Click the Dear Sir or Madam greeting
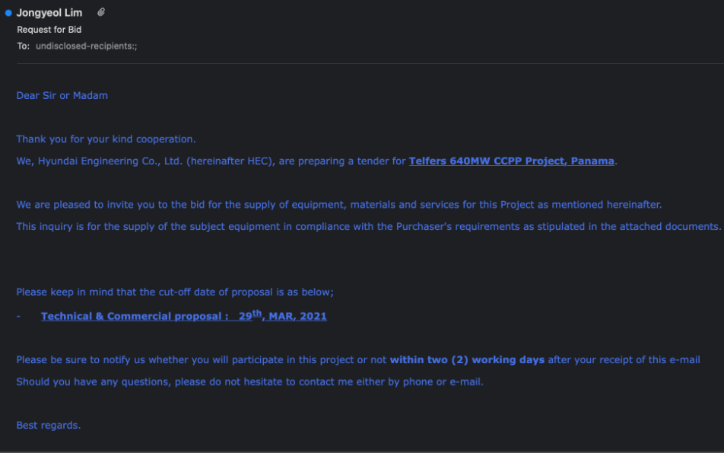This screenshot has width=724, height=453. [x=62, y=96]
